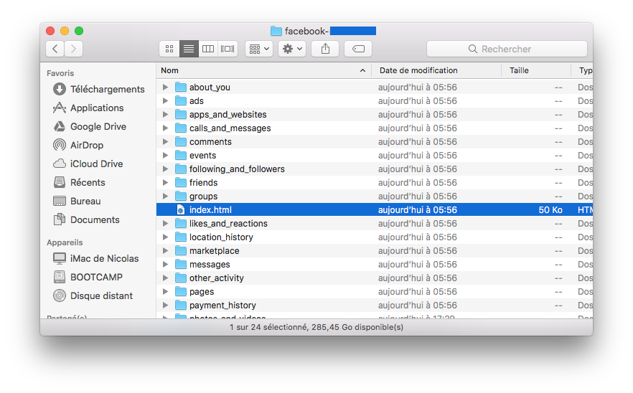Click the Share toolbar button
Screen dimensions: 633x393
(325, 49)
